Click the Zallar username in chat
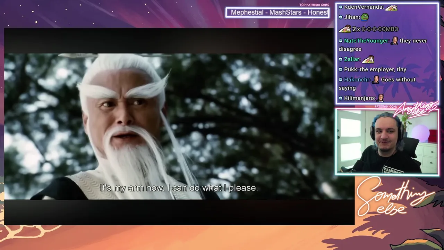 click(352, 59)
